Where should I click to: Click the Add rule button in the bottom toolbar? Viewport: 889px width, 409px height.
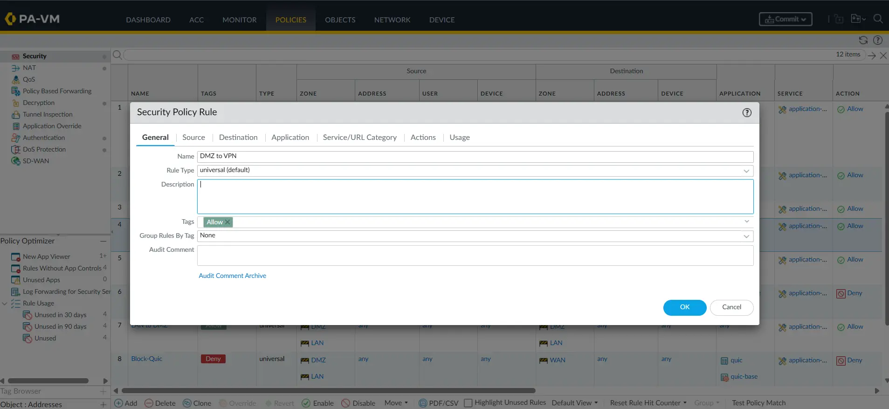point(126,403)
